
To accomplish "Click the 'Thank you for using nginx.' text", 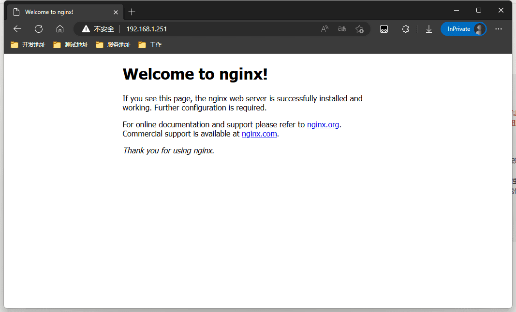I will [168, 150].
